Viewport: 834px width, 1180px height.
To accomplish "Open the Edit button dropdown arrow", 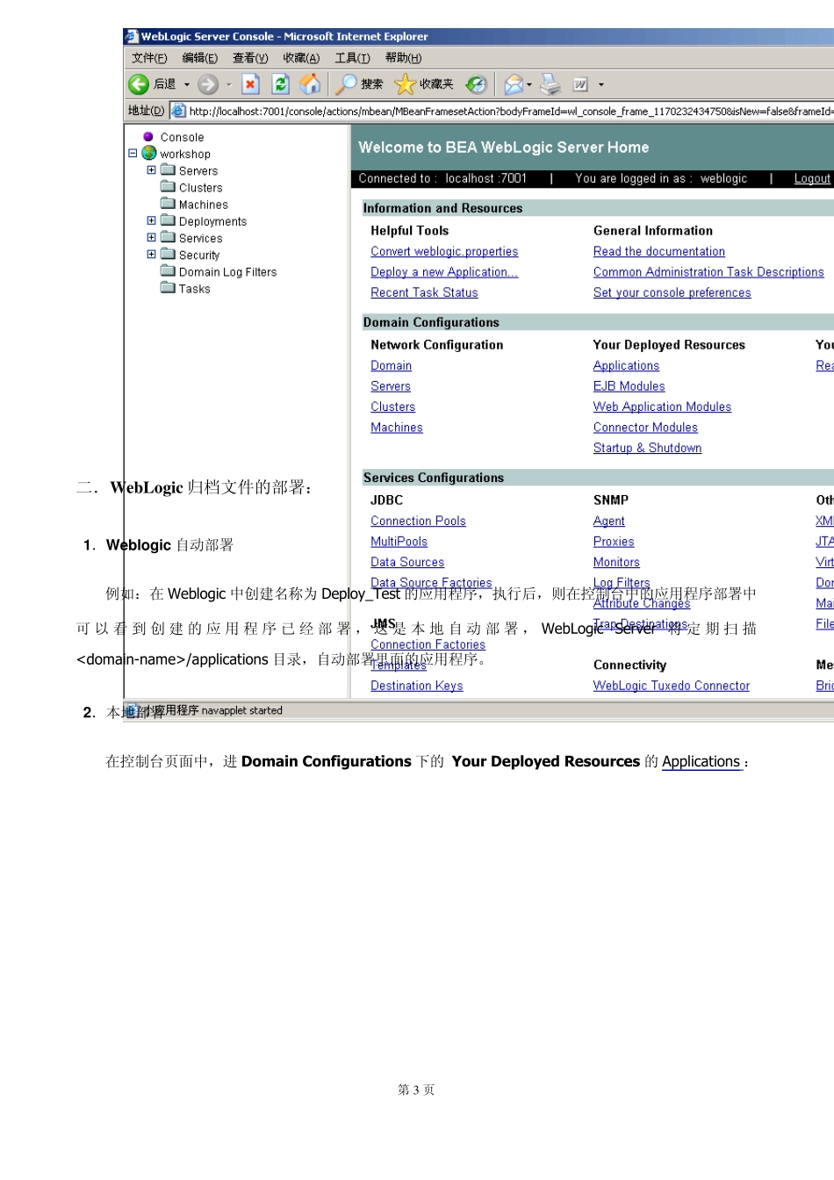I will pos(601,85).
